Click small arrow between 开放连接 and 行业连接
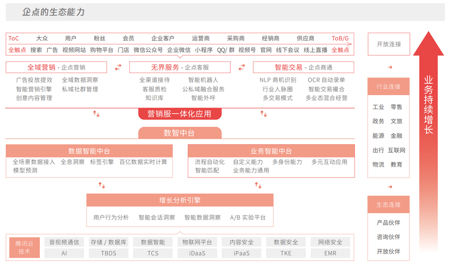The image size is (449, 269). (x=390, y=67)
